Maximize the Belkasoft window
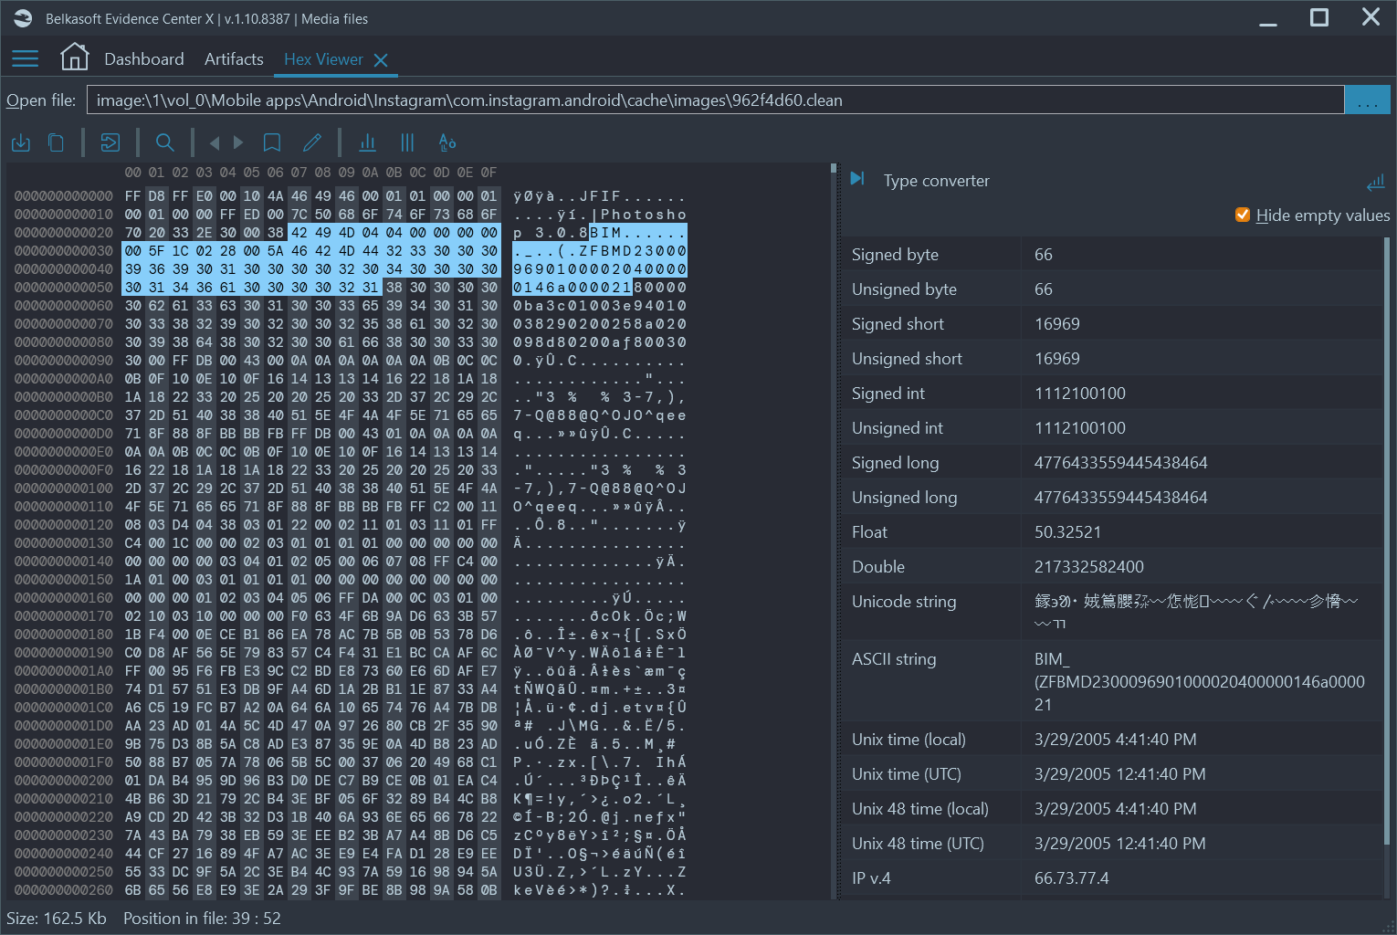 click(1319, 17)
